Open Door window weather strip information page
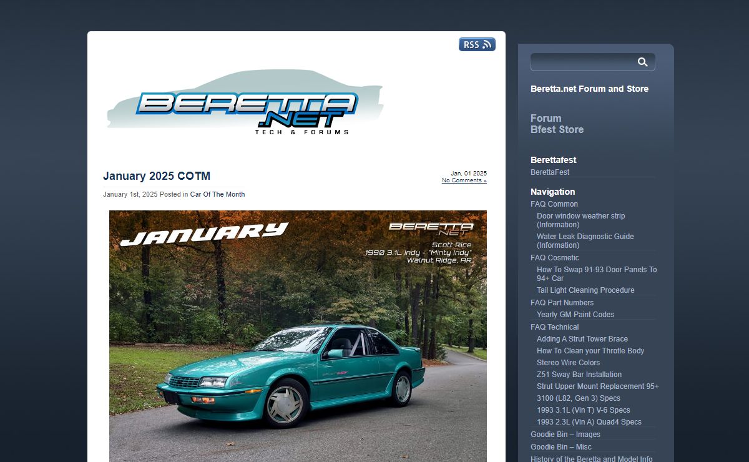Screen dimensions: 749x462 (x=580, y=220)
